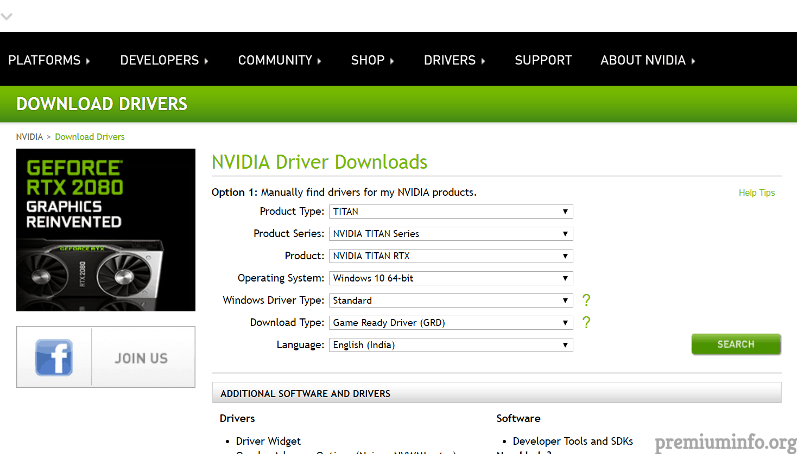Image resolution: width=797 pixels, height=454 pixels.
Task: Open the Product dropdown showing NVIDIA TITAN RTX
Action: click(451, 256)
